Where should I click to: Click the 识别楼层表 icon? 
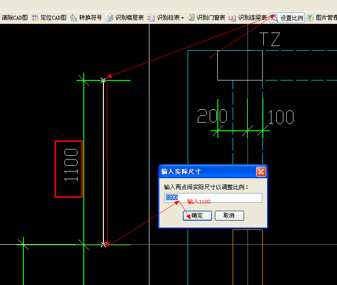(110, 18)
